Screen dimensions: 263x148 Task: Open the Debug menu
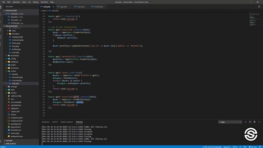pyautogui.click(x=35, y=2)
